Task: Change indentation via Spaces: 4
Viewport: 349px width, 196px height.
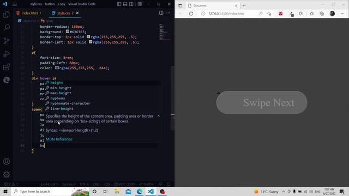Action: coord(69,184)
